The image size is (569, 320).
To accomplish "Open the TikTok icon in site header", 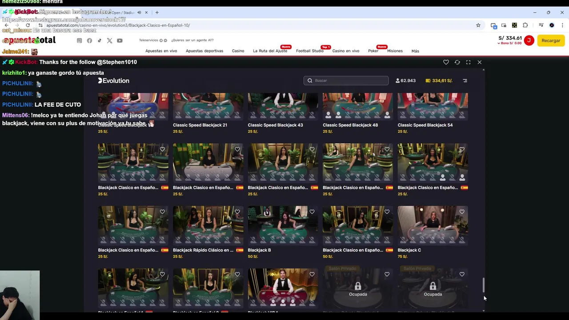I will pos(99,40).
